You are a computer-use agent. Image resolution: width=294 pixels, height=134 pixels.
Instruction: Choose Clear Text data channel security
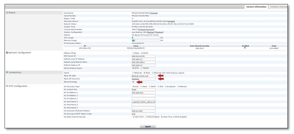133,117
